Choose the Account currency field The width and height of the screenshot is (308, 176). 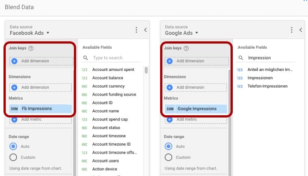[108, 86]
